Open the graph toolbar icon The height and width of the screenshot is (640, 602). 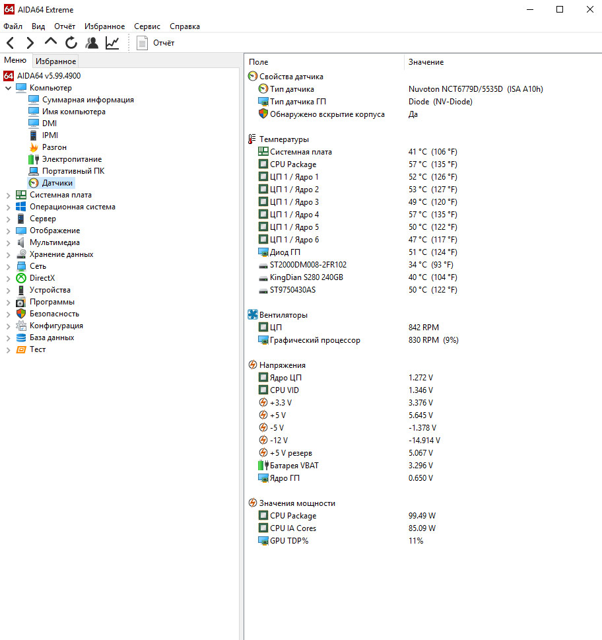pos(112,42)
